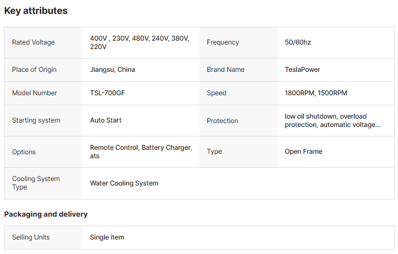Select the Starting system label
The width and height of the screenshot is (398, 254).
(x=36, y=120)
